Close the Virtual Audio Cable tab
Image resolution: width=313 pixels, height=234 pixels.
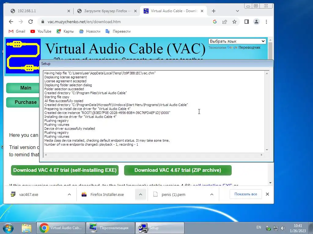click(x=202, y=11)
